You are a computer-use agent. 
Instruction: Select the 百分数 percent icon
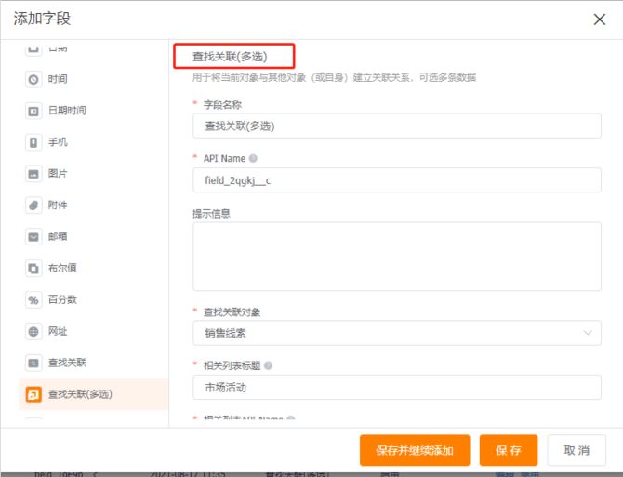click(x=33, y=300)
